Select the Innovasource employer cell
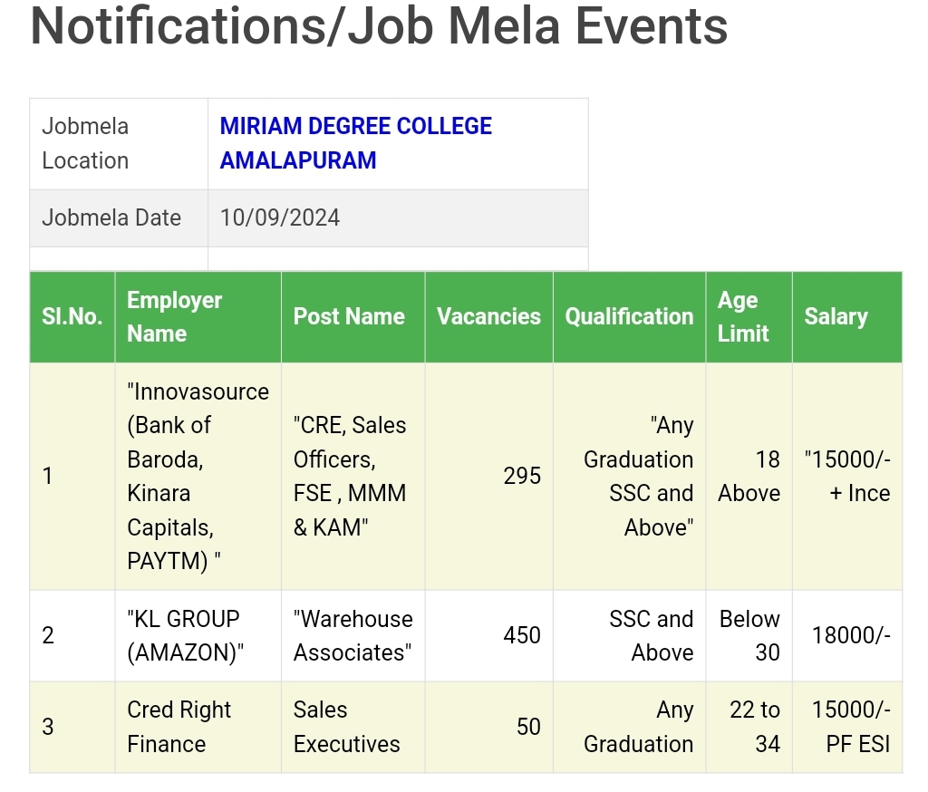Screen dimensions: 928x792 click(198, 476)
